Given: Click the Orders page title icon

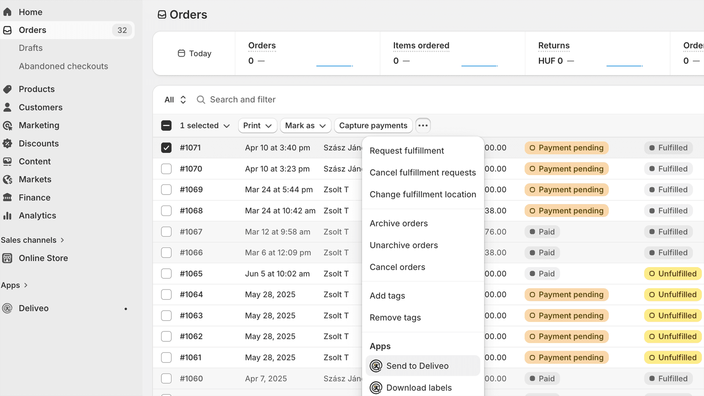Looking at the screenshot, I should point(162,15).
